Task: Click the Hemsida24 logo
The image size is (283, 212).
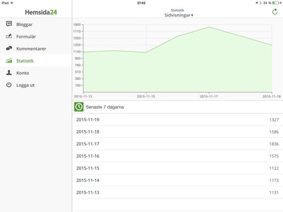Action: pos(41,12)
